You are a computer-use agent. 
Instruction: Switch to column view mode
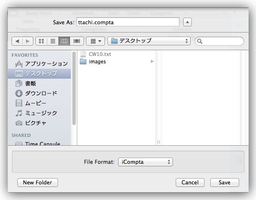tap(65, 41)
